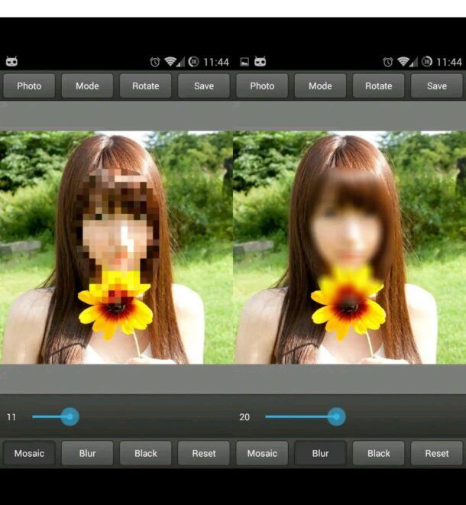Open the Mode menu on the left screen
Viewport: 466px width, 505px height.
(x=87, y=86)
